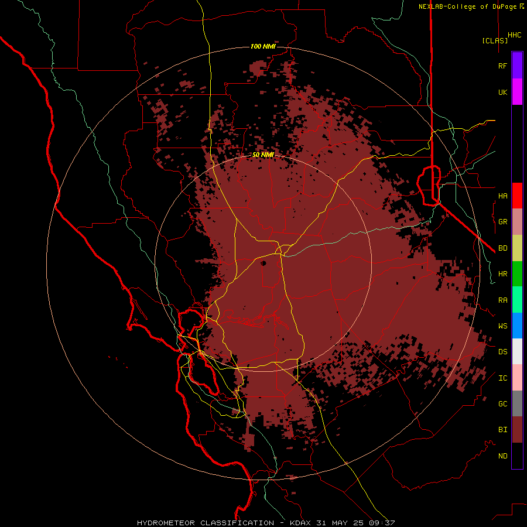The width and height of the screenshot is (527, 527).
Task: Click the DS white legend swatch
Action: [517, 351]
